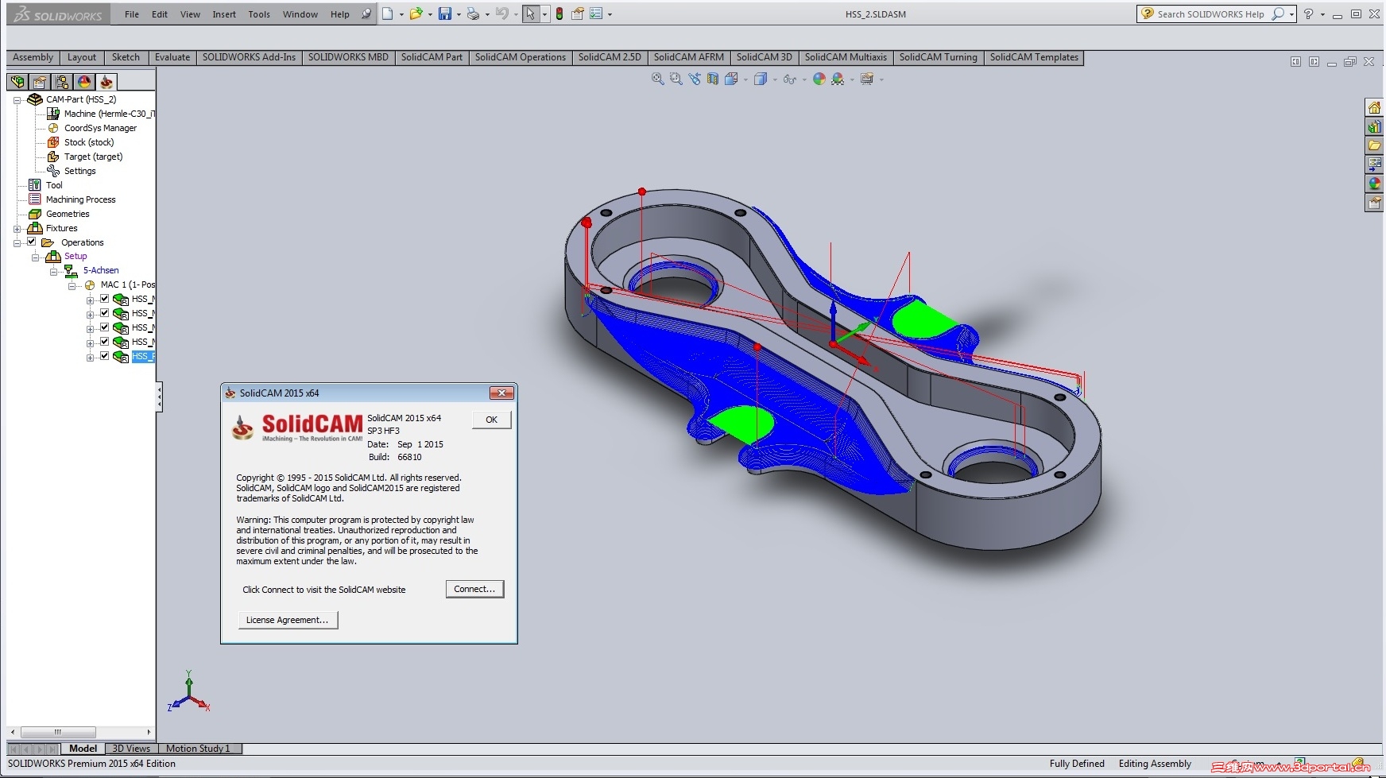Open the Help question mark dropdown arrow
The width and height of the screenshot is (1386, 778).
[x=1322, y=14]
